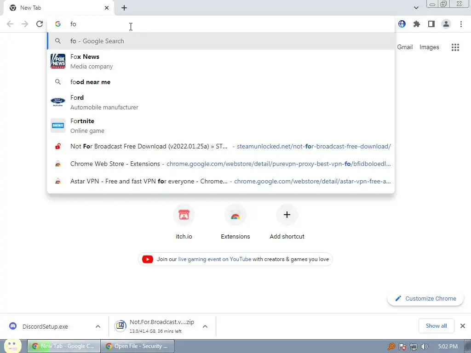This screenshot has width=471, height=353.
Task: Switch to Open File - Security taskbar window
Action: 137,346
